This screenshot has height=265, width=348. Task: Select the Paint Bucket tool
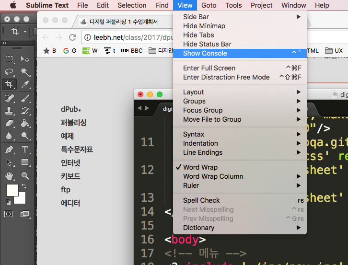(25, 124)
